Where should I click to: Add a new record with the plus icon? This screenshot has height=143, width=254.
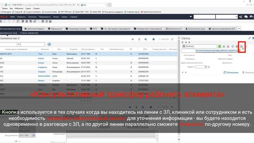click(133, 39)
